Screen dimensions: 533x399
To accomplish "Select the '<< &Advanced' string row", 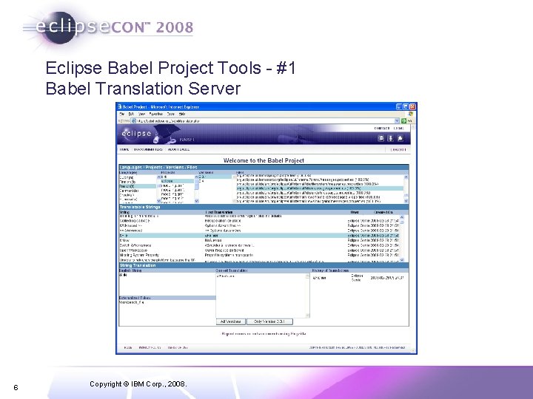I will point(259,231).
